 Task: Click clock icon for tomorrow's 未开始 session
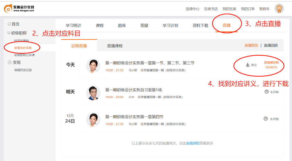click(x=266, y=92)
